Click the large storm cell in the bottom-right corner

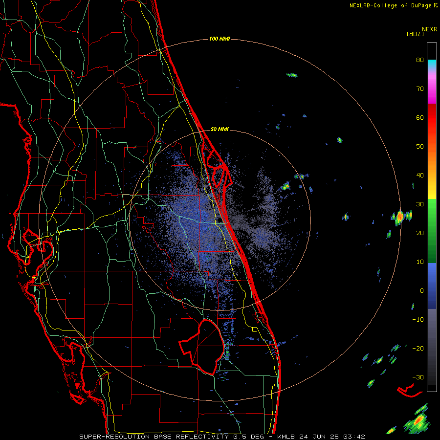pyautogui.click(x=418, y=420)
